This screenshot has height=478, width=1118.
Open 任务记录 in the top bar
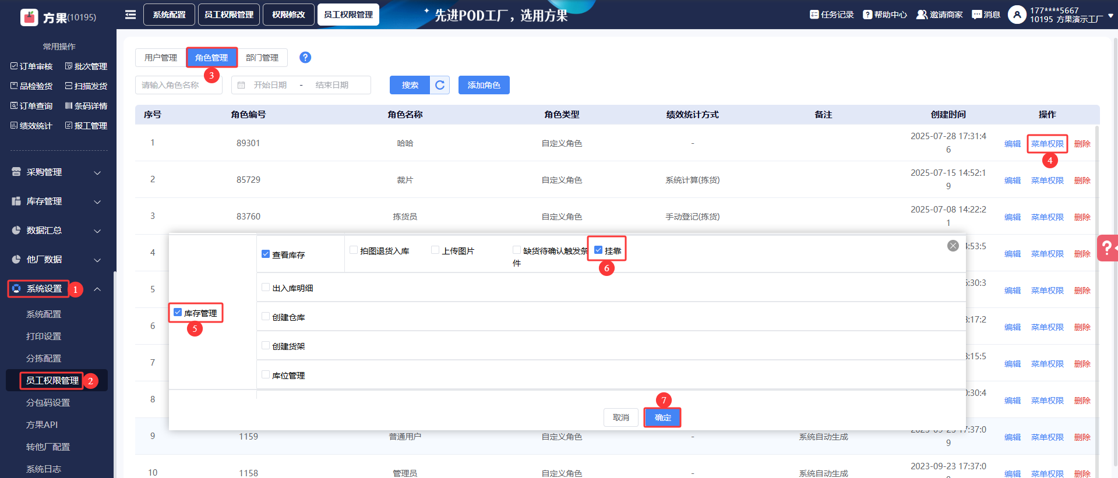pos(831,15)
